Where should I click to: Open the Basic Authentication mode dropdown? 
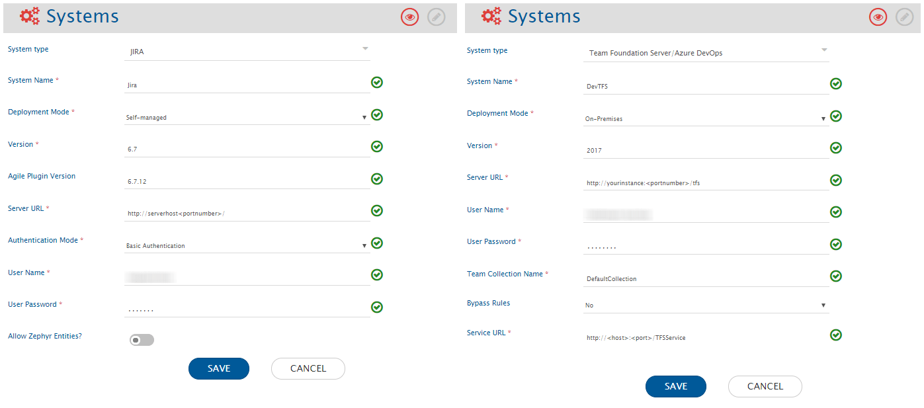[x=247, y=246]
